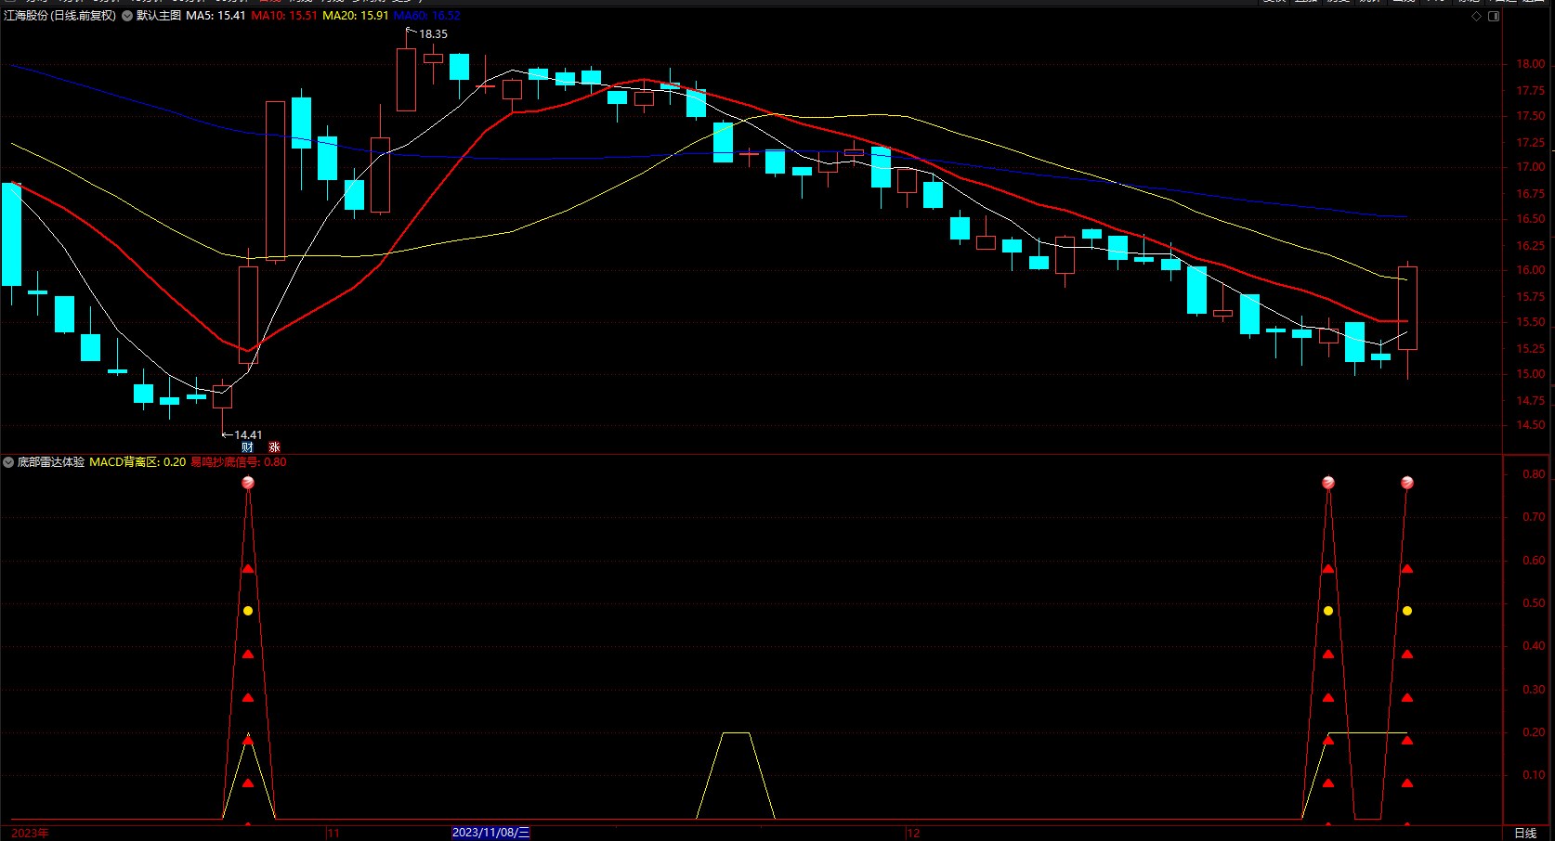
Task: Click the 底部雷达体验 indicator name
Action: coord(51,461)
